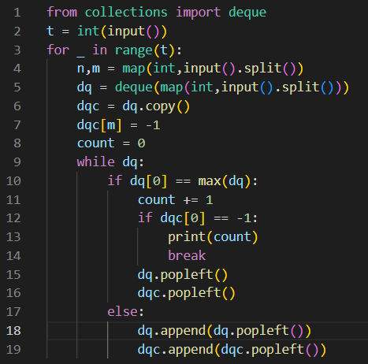Click line number 1 in the gutter
This screenshot has width=368, height=364.
pyautogui.click(x=17, y=13)
